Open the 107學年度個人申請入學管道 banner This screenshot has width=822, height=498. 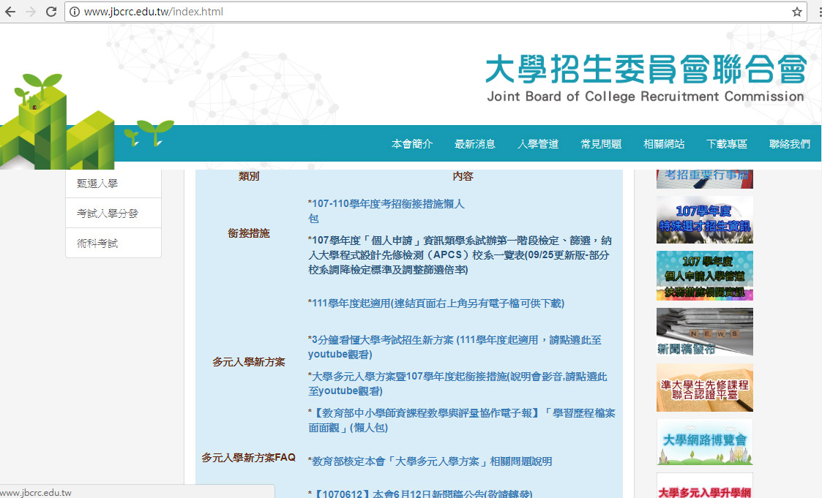[704, 276]
